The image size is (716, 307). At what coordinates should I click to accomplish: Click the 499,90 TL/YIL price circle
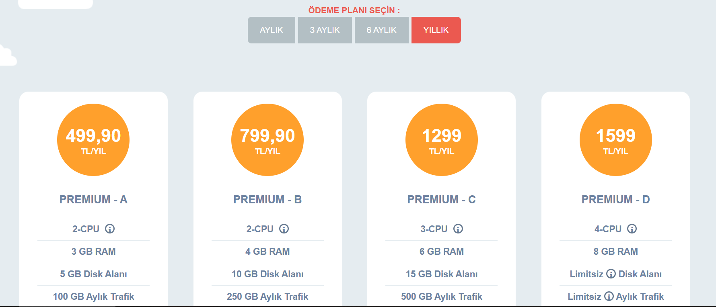pos(93,140)
